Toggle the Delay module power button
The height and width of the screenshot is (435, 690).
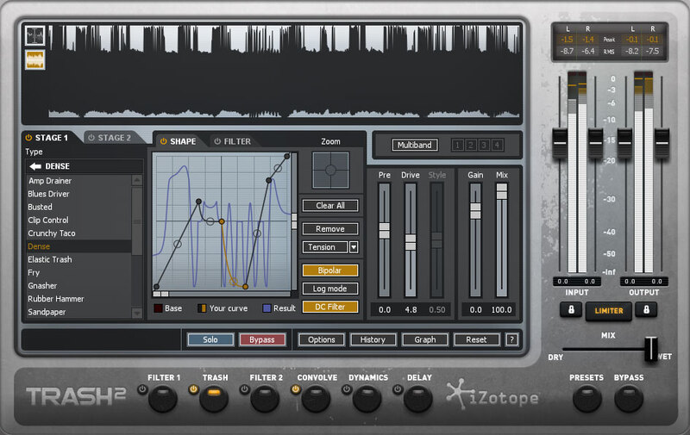tap(395, 389)
